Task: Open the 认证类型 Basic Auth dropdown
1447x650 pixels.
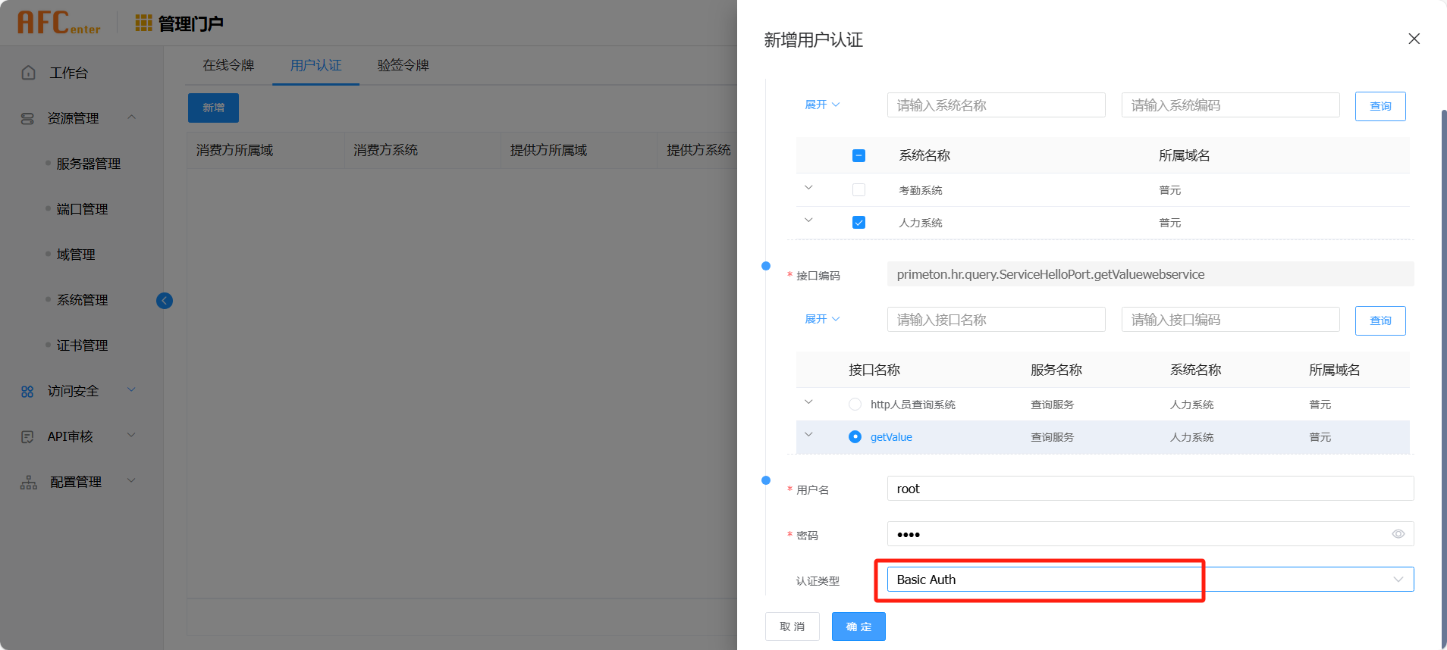Action: click(x=1150, y=580)
